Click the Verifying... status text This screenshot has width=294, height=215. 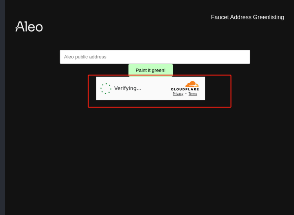(128, 88)
